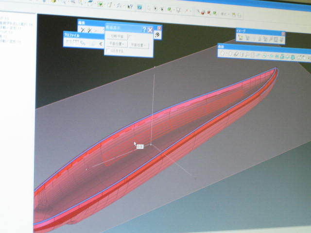311x233 pixels.
Task: Choose the funnel filter icon in top toolbar
Action: coord(178,10)
